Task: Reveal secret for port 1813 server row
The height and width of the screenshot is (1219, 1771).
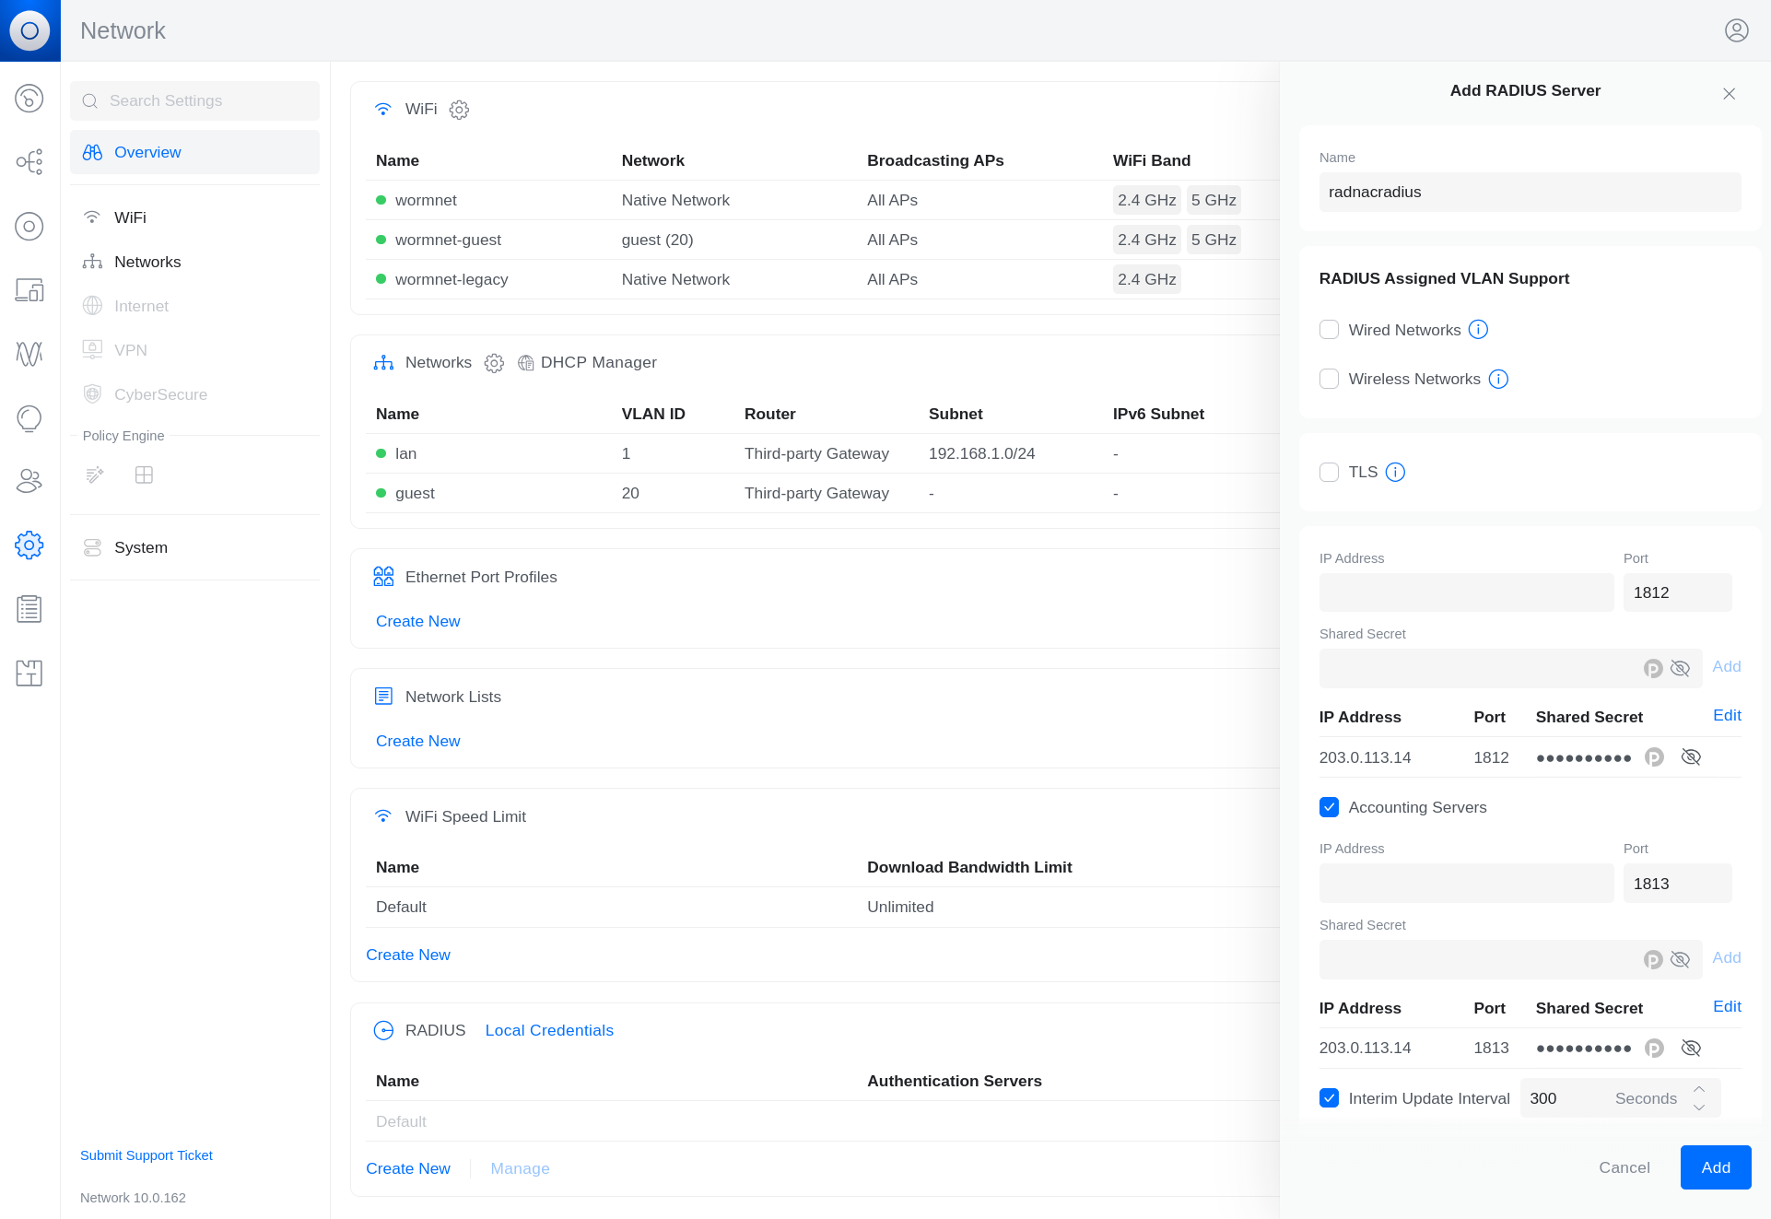Action: (x=1691, y=1049)
